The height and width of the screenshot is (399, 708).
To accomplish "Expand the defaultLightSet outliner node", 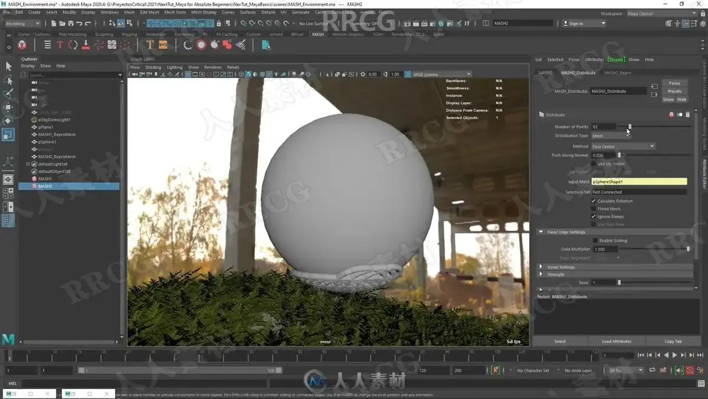I will pyautogui.click(x=27, y=164).
